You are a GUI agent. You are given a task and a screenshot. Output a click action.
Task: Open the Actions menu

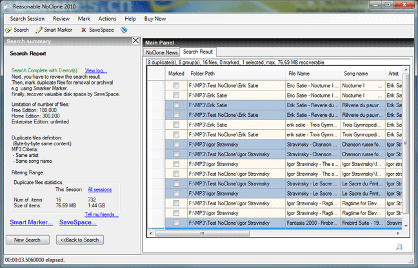pyautogui.click(x=107, y=19)
